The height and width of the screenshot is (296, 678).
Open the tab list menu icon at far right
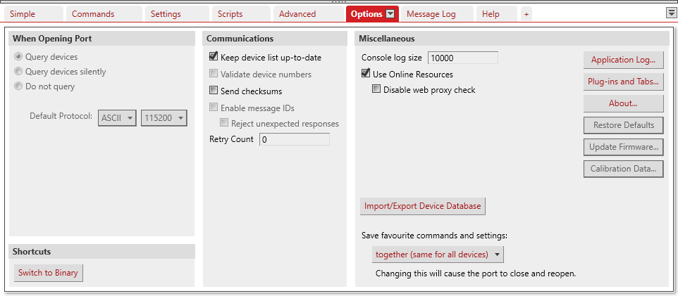click(671, 13)
